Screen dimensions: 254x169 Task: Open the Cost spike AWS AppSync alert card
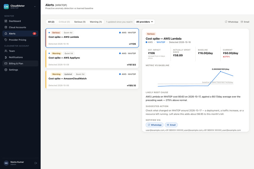(x=92, y=59)
